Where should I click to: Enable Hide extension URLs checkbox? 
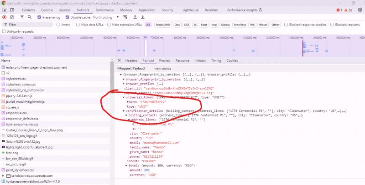[x=109, y=25]
